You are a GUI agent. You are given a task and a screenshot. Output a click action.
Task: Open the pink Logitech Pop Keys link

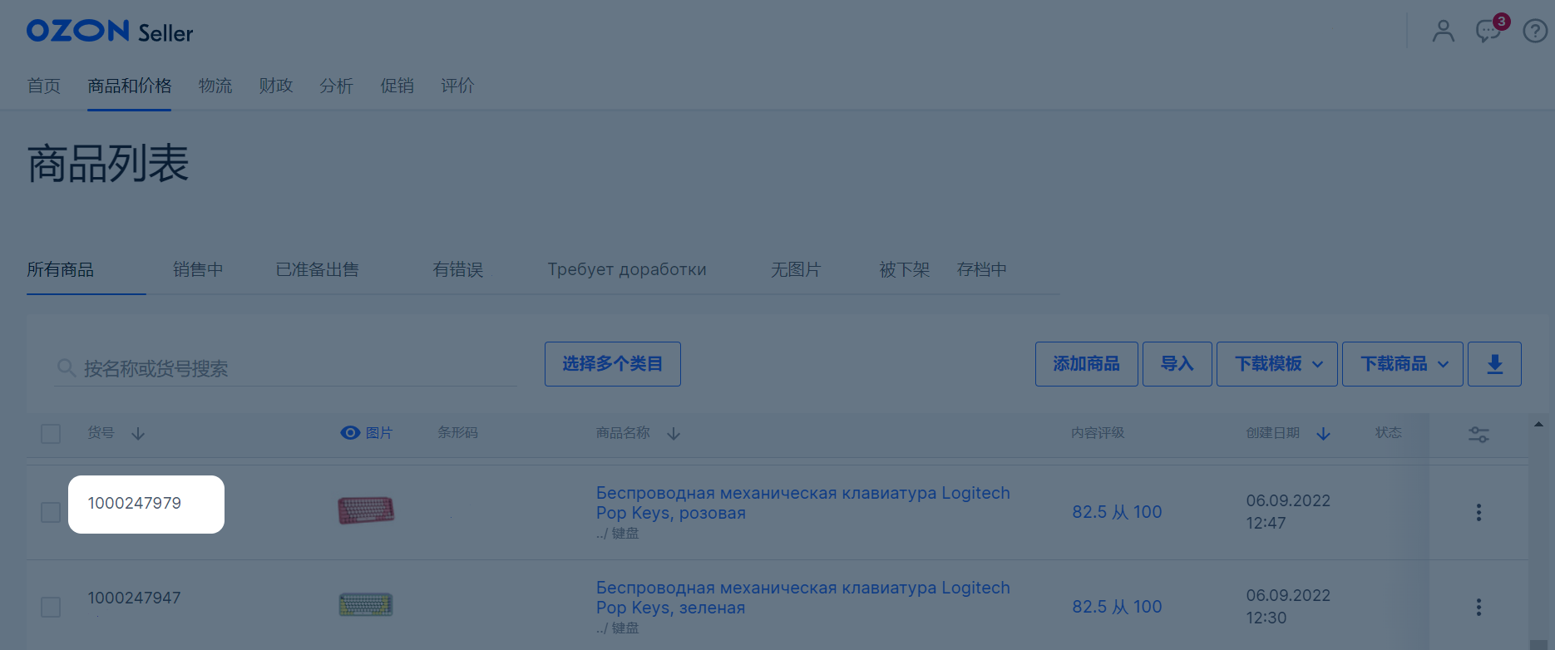802,503
